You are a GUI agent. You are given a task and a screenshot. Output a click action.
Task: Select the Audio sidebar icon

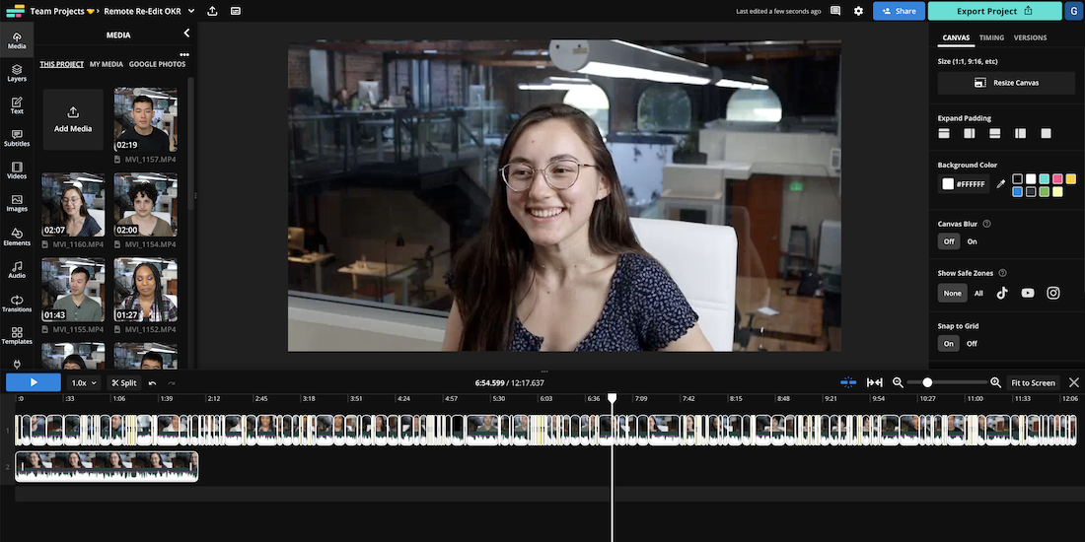(x=17, y=270)
